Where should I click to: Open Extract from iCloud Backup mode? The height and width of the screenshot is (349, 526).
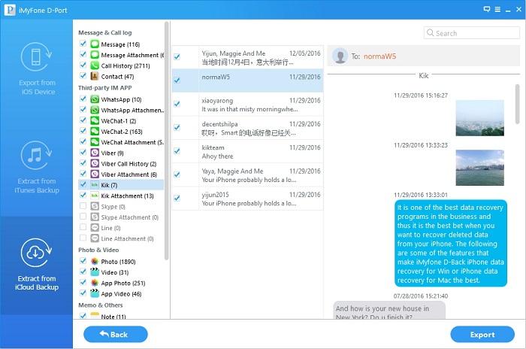click(x=36, y=264)
